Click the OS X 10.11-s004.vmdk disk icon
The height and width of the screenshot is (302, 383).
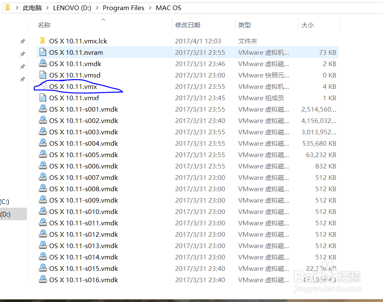(43, 143)
